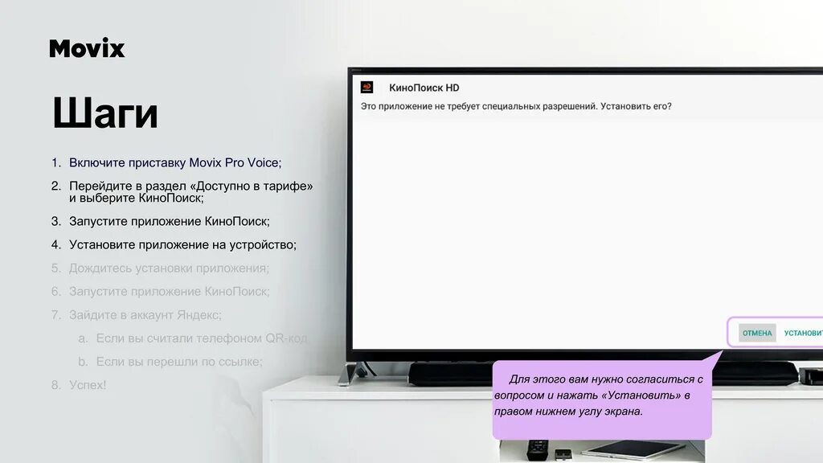The height and width of the screenshot is (463, 823).
Task: Click step 1 "Включите приставку Movix Pro Voice"
Action: coord(175,162)
